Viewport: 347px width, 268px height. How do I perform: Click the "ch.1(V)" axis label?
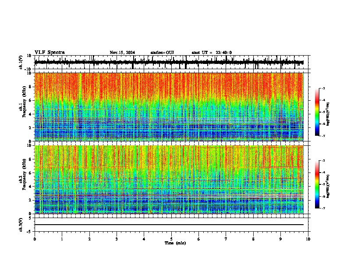pyautogui.click(x=21, y=62)
